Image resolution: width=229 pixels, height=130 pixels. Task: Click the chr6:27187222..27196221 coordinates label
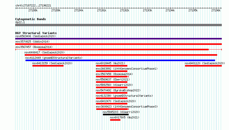33,6
